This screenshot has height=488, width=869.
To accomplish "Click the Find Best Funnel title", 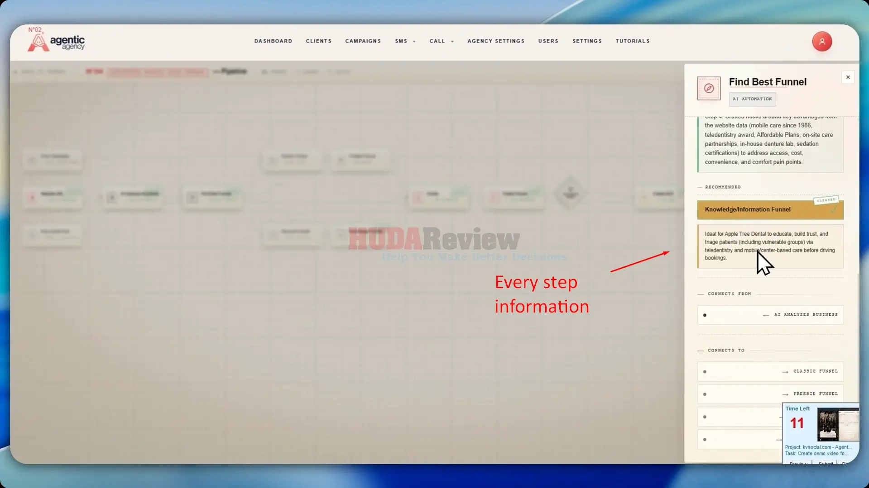I will pyautogui.click(x=768, y=82).
